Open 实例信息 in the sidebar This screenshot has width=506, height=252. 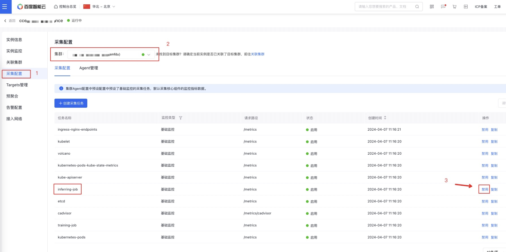tap(14, 40)
